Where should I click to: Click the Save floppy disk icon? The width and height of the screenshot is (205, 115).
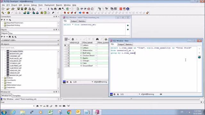click(x=19, y=9)
